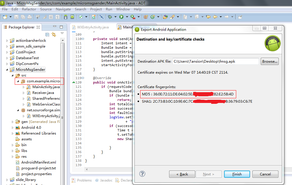The width and height of the screenshot is (292, 185).
Task: Switch to the WXEntryActivity.java editor tab
Action: point(93,27)
